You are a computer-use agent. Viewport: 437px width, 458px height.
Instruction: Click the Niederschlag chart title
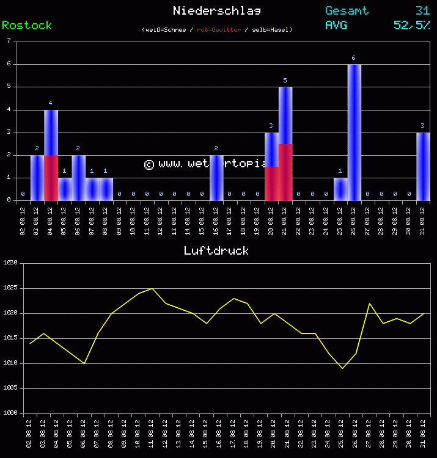click(217, 10)
